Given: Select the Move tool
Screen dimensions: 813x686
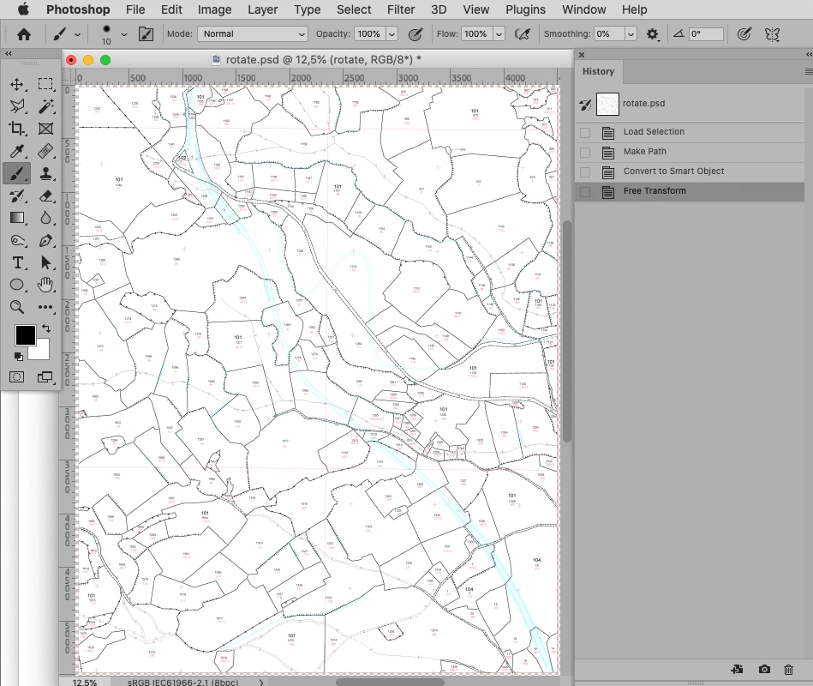Looking at the screenshot, I should coord(16,84).
